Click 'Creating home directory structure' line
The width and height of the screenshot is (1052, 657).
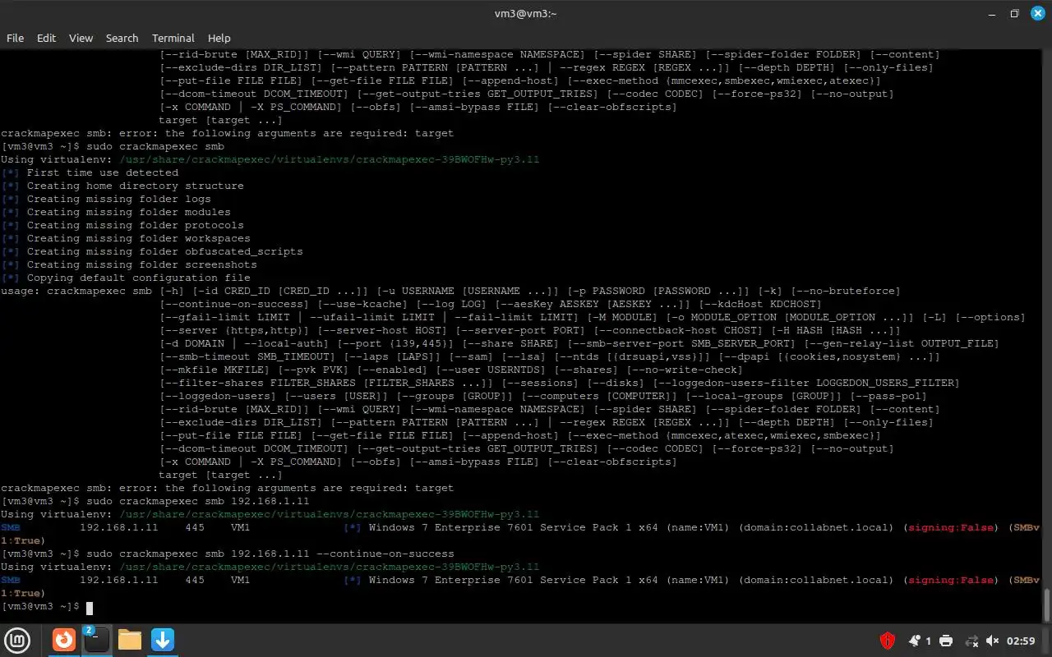[x=136, y=186]
